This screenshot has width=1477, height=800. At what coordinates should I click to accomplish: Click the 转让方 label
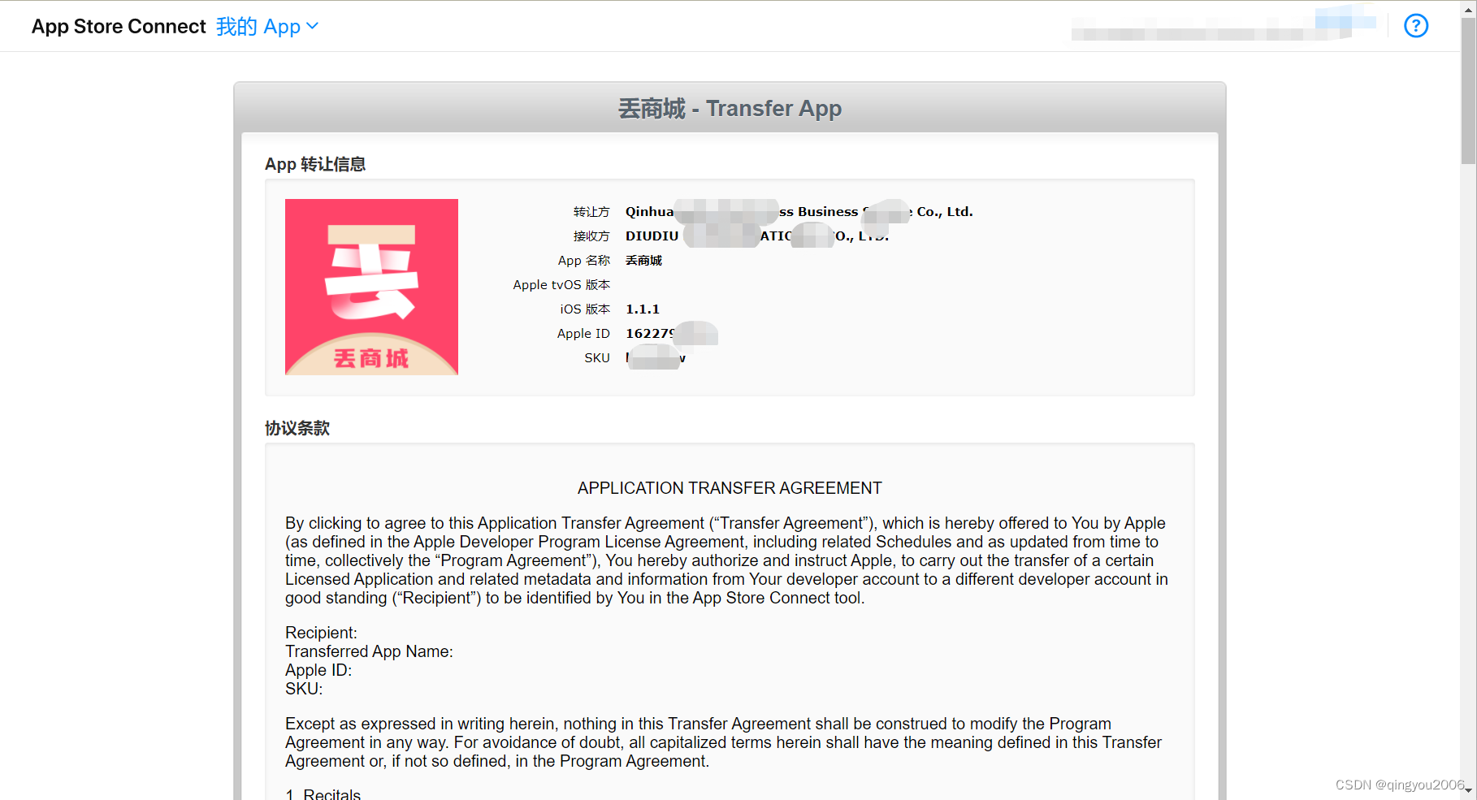click(591, 212)
